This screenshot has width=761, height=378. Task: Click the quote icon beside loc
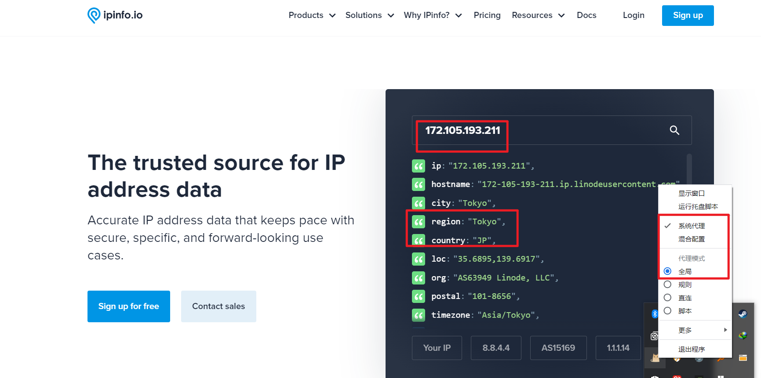[x=419, y=259]
